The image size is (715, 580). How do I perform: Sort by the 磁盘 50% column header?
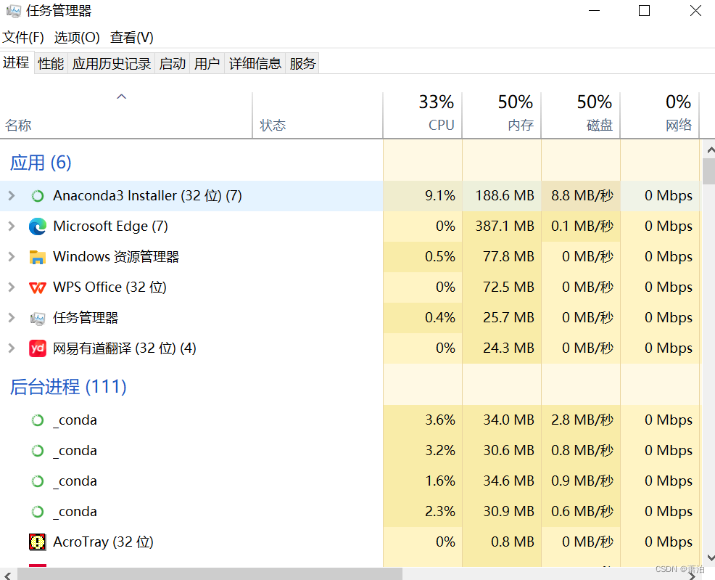pos(580,115)
